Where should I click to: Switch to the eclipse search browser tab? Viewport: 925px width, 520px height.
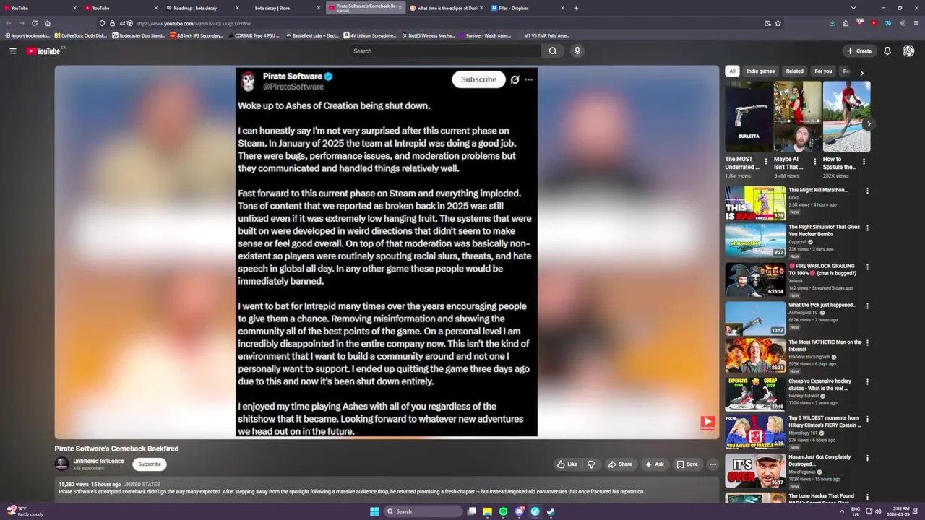(447, 8)
